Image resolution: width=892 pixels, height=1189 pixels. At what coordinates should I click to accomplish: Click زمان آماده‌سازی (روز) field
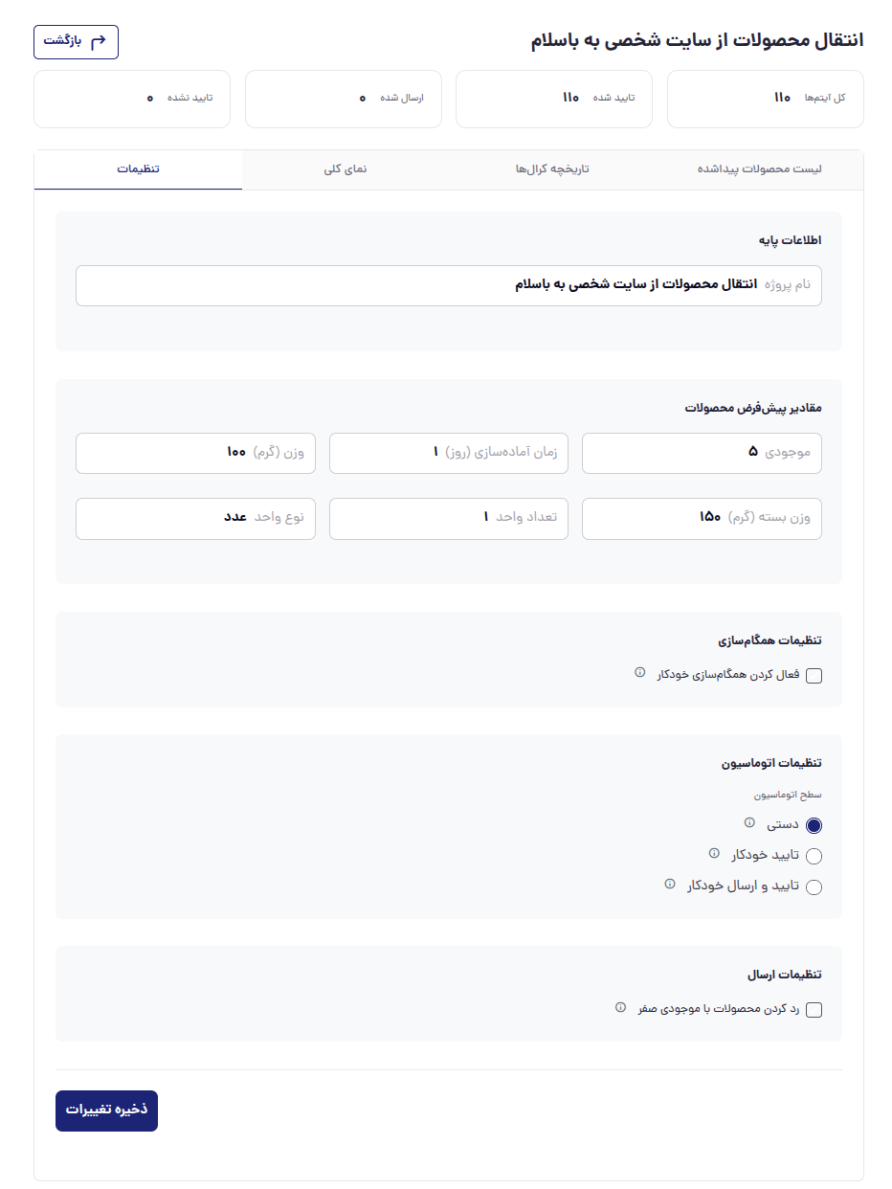pyautogui.click(x=448, y=453)
